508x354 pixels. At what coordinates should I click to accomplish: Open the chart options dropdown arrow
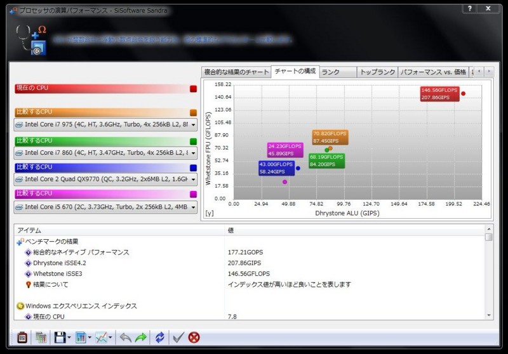coord(110,338)
